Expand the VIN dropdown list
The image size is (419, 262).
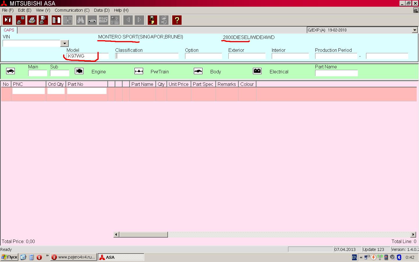click(65, 43)
